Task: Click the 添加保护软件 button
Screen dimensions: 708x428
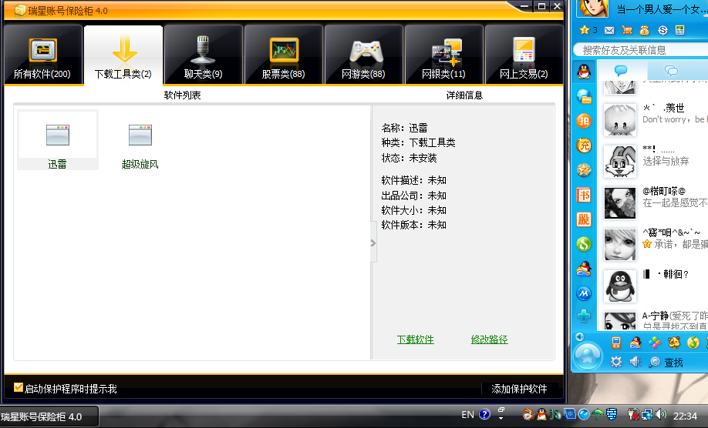Action: tap(519, 388)
